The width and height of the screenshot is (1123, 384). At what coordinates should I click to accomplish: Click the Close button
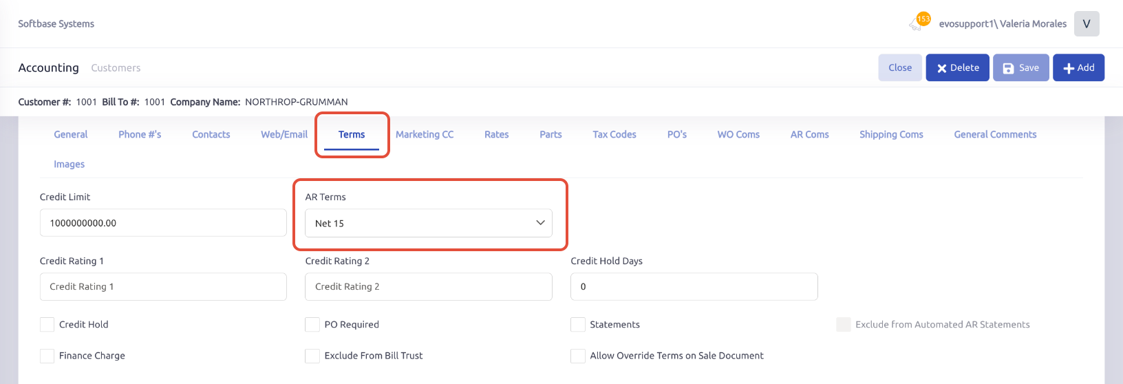coord(900,67)
